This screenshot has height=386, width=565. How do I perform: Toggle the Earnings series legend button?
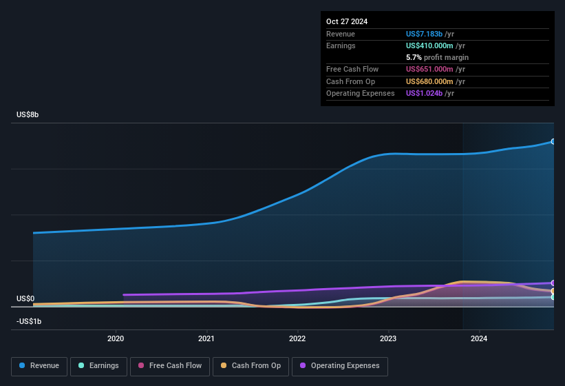tap(98, 366)
